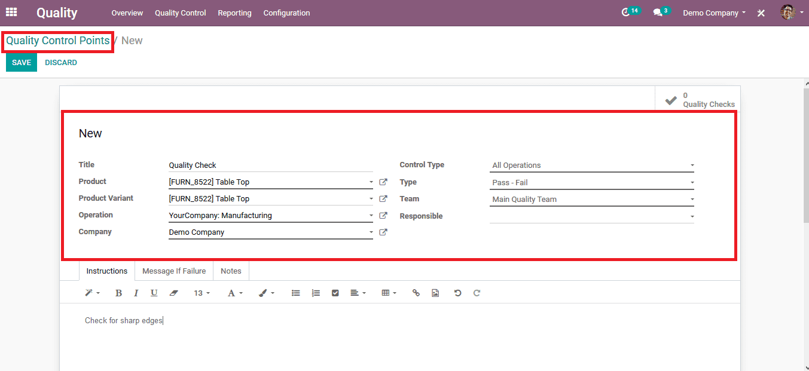
Task: Switch to the Instructions tab
Action: (107, 271)
